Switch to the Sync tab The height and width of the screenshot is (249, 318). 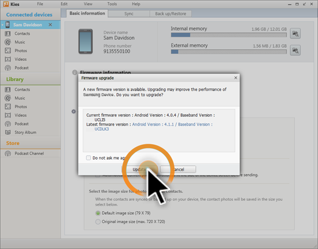click(x=129, y=13)
